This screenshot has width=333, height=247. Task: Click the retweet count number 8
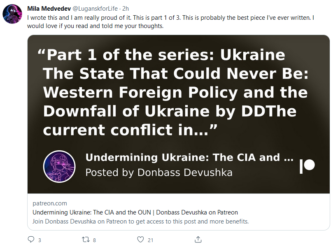pyautogui.click(x=94, y=240)
